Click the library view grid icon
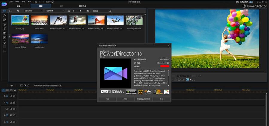The height and width of the screenshot is (126, 269). 69,11
